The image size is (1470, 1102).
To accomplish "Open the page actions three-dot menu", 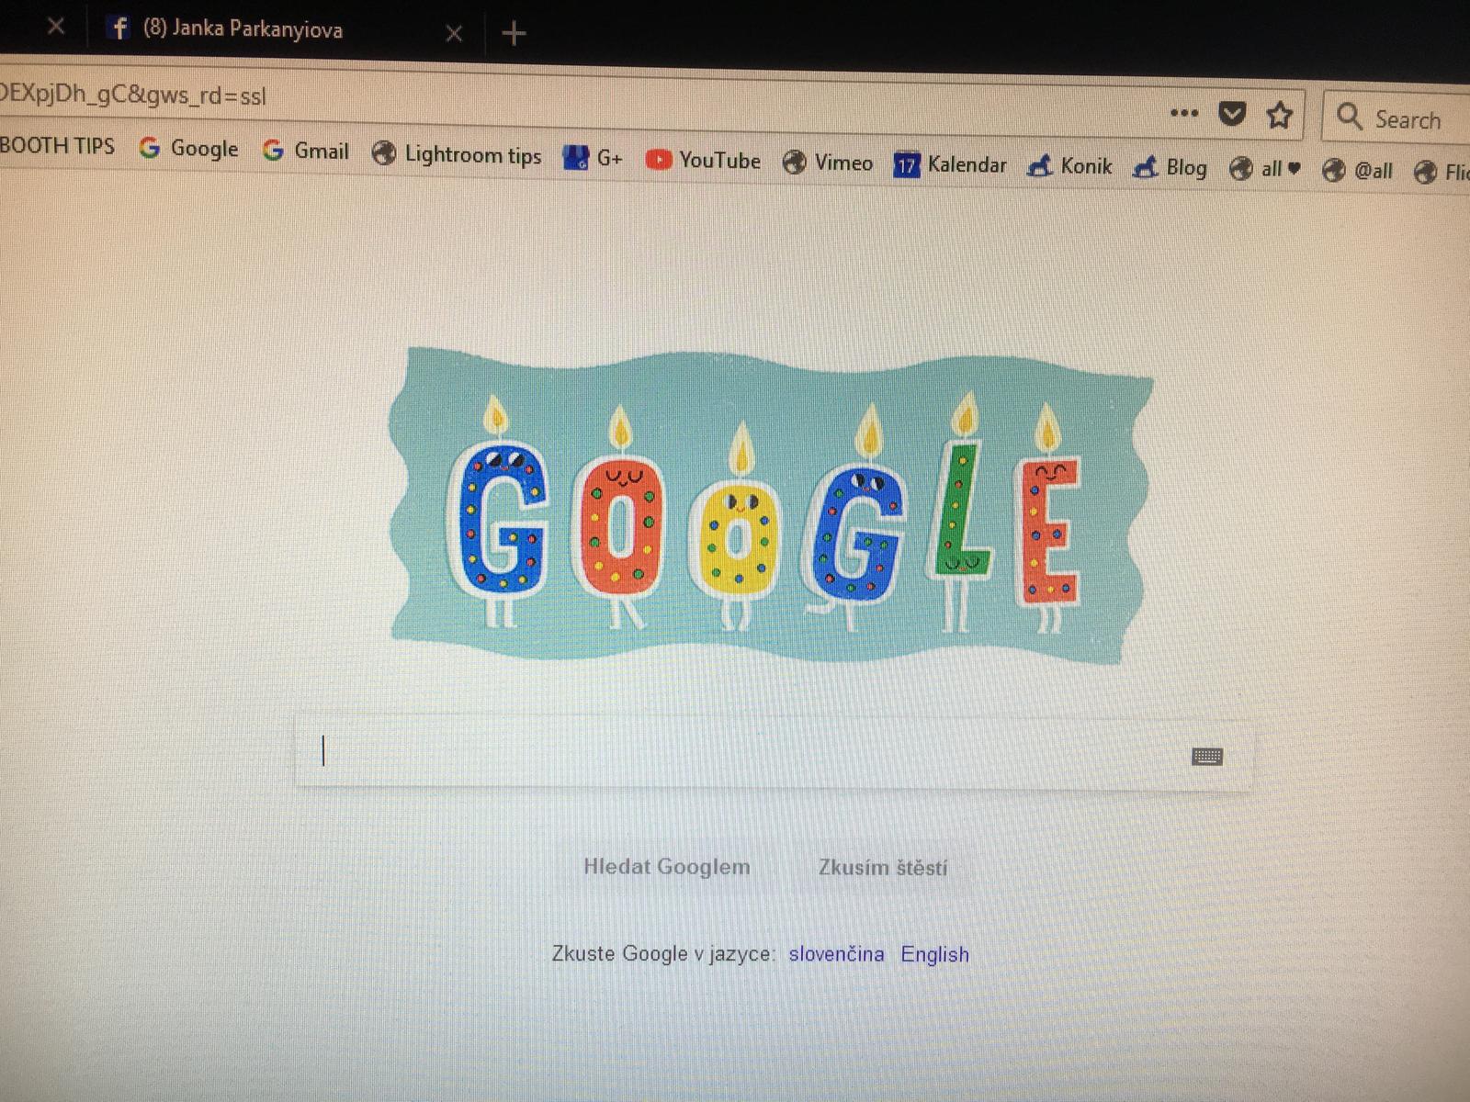I will click(1184, 113).
